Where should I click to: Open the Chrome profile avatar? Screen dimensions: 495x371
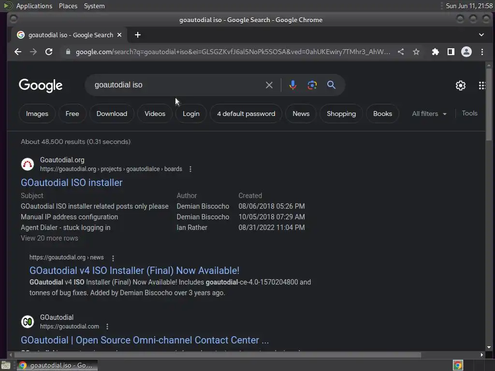[x=466, y=52]
